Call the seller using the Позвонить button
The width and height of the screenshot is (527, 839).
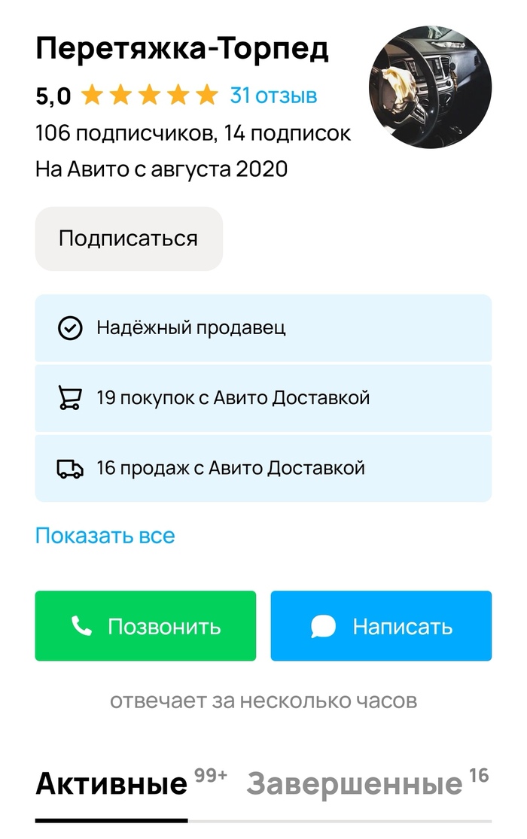pos(145,626)
